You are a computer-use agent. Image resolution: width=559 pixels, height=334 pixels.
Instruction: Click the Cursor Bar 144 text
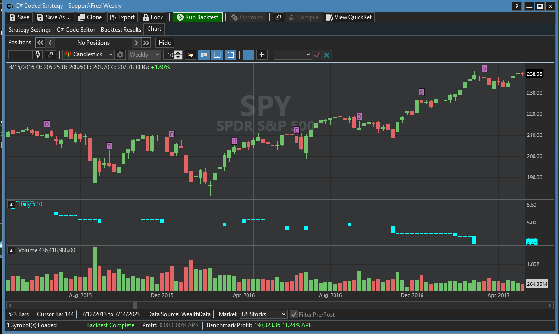55,314
